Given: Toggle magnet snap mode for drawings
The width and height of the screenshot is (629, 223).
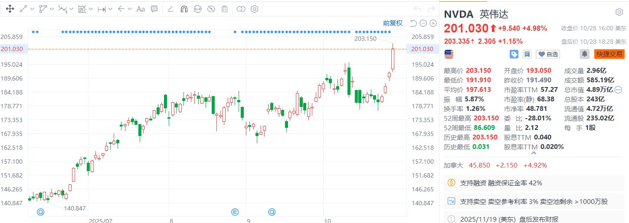Looking at the screenshot, I should [184, 9].
